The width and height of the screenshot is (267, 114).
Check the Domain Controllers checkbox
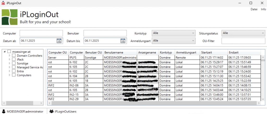pyautogui.click(x=14, y=56)
